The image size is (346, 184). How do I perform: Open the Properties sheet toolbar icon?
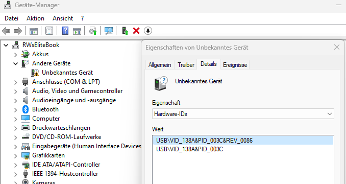(49, 31)
